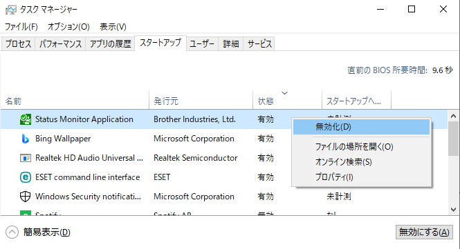
Task: Click the ESET command line interface icon
Action: point(26,177)
